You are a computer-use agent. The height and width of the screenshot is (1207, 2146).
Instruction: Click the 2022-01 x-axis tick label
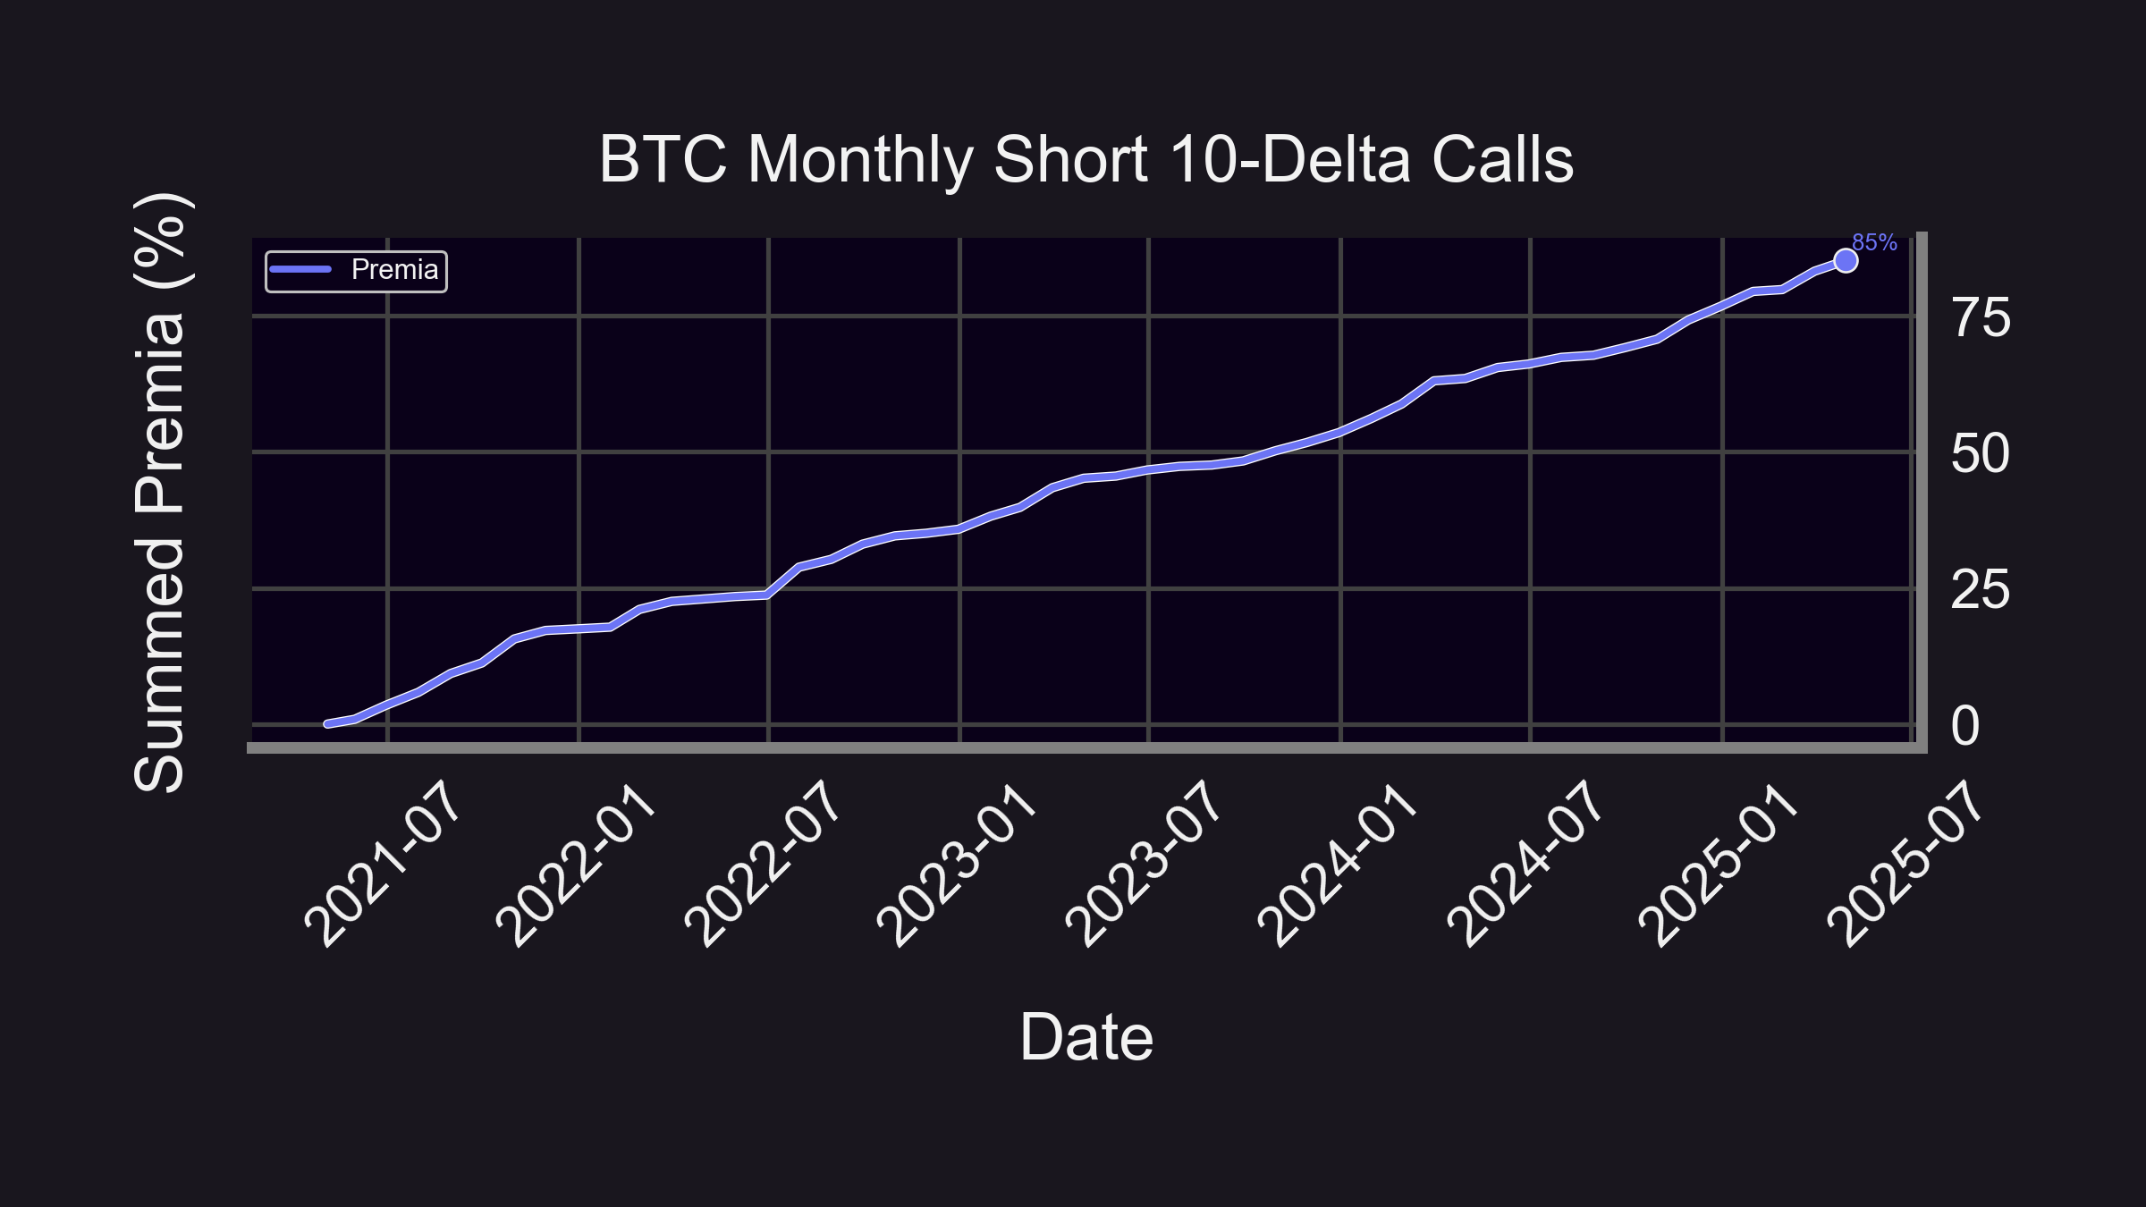pyautogui.click(x=575, y=864)
